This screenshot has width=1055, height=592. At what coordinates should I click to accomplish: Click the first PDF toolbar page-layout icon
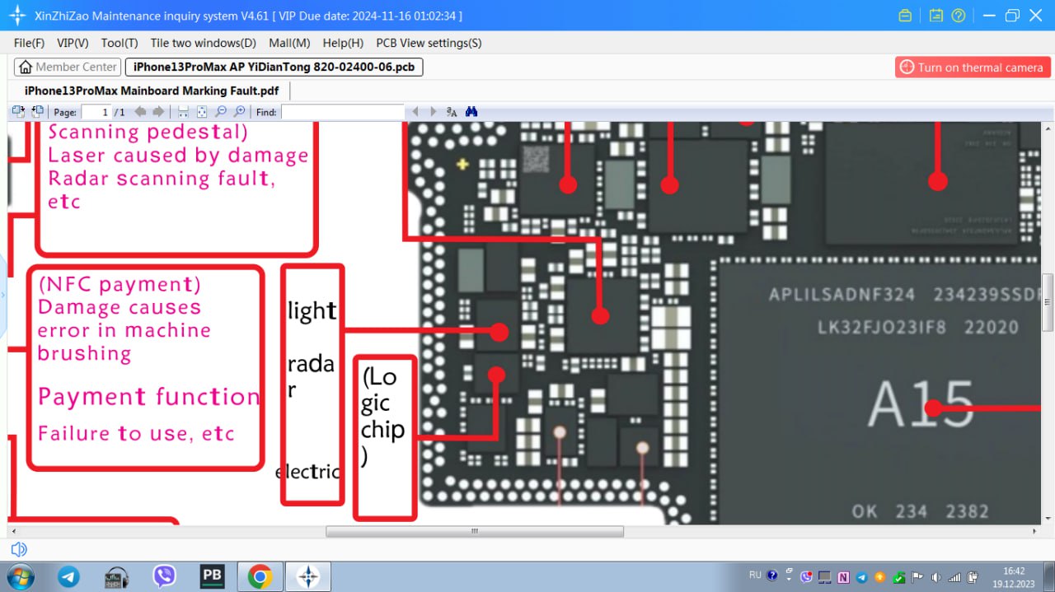(18, 112)
